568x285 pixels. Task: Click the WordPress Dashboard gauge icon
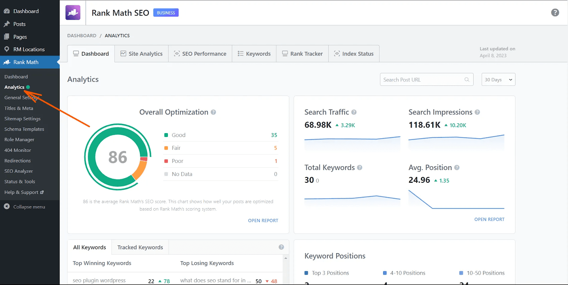7,11
